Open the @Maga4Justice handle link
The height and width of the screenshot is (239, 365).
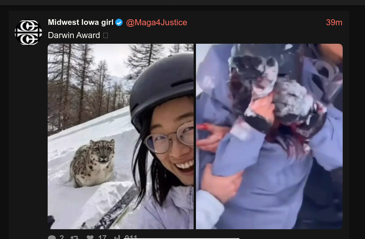click(x=157, y=23)
